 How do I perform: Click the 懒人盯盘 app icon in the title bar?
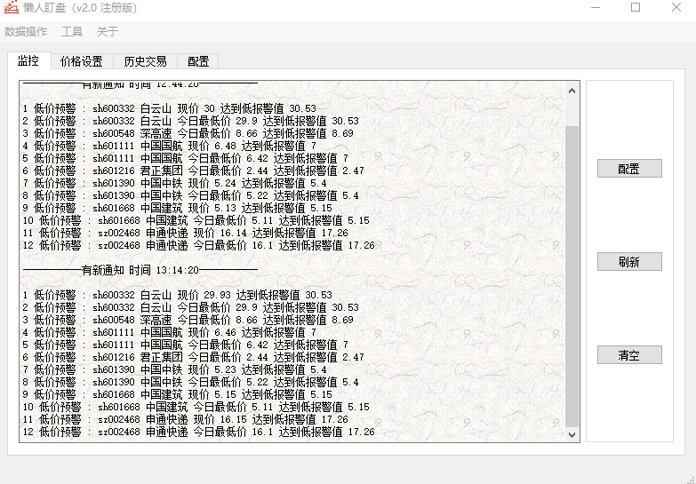(x=11, y=7)
